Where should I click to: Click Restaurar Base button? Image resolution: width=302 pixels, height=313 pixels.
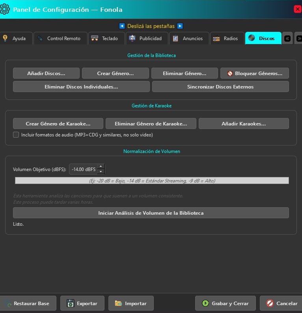[28, 303]
